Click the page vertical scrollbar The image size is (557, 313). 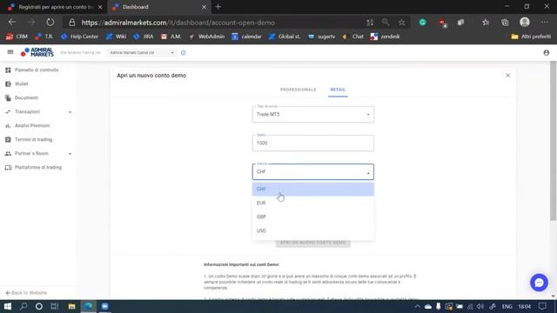tap(554, 142)
